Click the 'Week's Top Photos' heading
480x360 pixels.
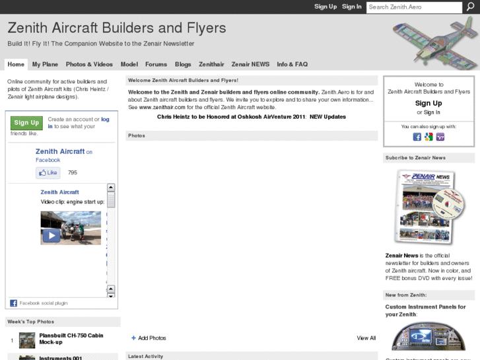[x=30, y=322]
